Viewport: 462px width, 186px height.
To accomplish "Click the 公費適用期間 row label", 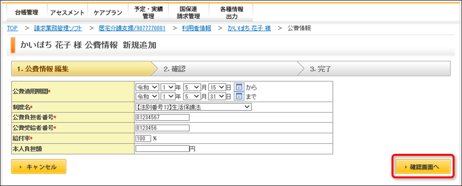I will coord(32,92).
